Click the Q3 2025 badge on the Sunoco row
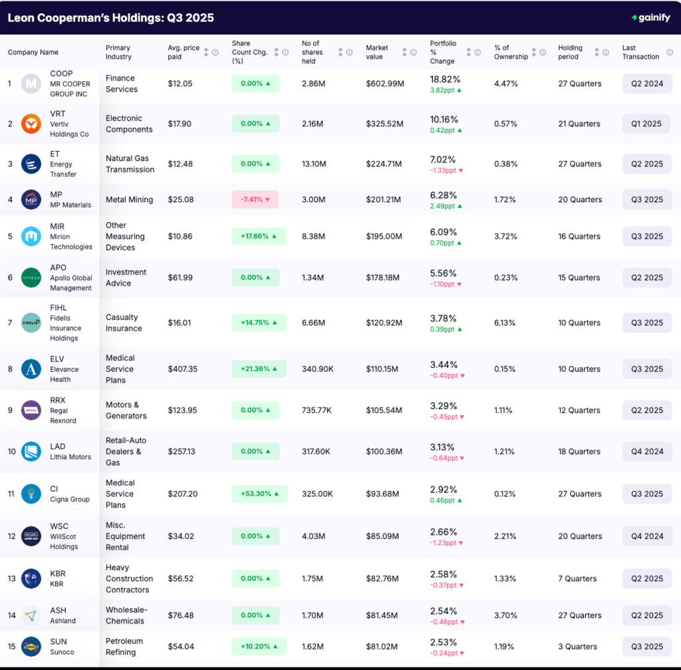 point(646,646)
